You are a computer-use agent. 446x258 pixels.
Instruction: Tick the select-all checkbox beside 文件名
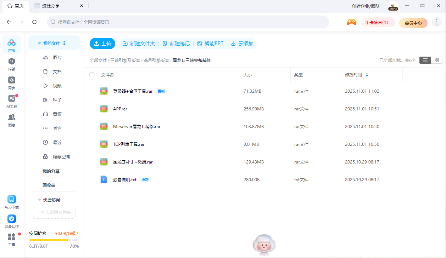(x=92, y=75)
